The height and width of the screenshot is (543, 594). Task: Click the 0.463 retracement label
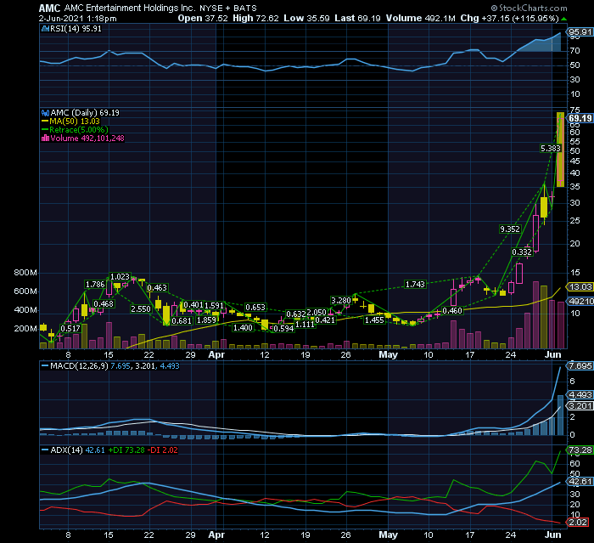tap(157, 288)
